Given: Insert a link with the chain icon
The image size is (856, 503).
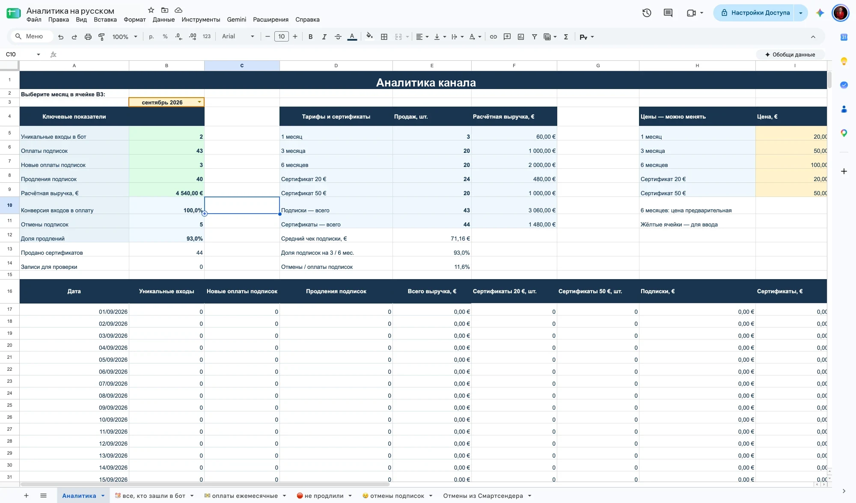Looking at the screenshot, I should pyautogui.click(x=493, y=37).
